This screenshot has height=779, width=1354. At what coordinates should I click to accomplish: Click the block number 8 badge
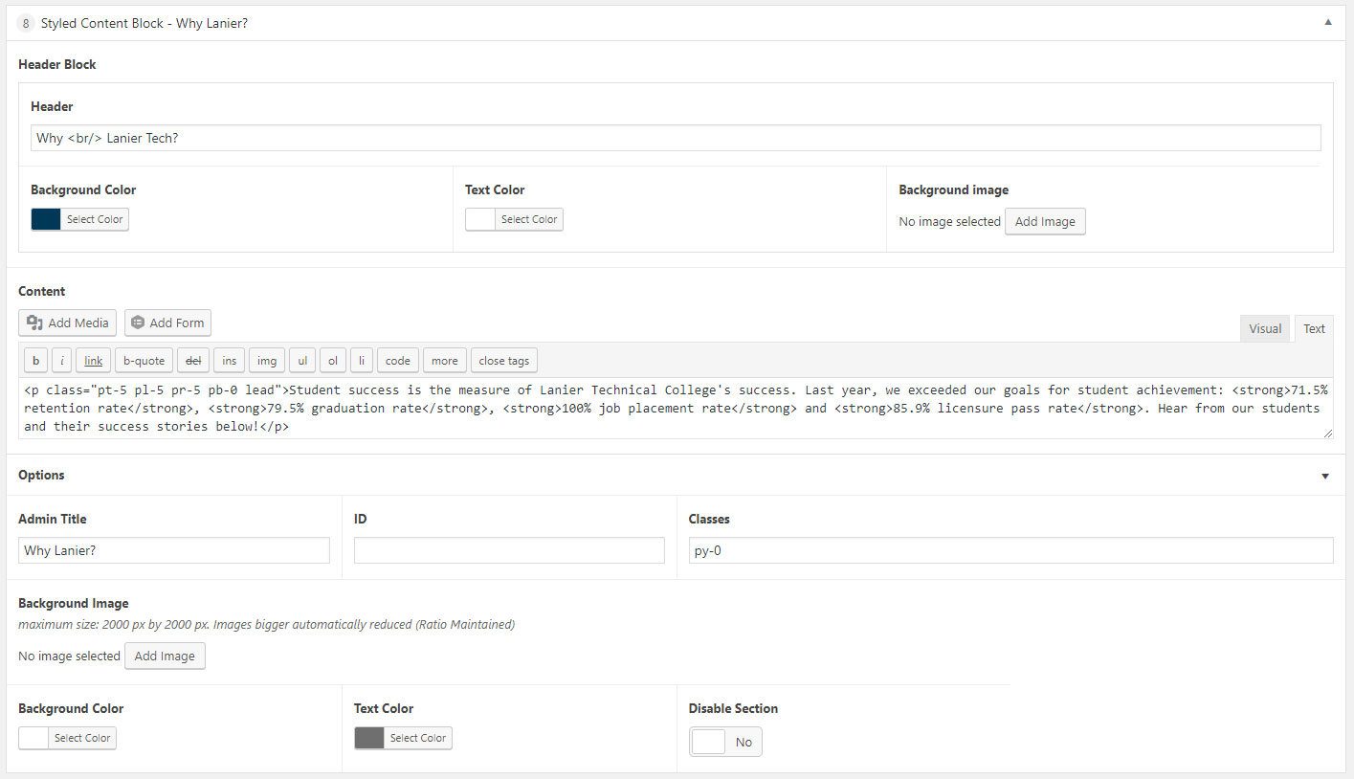[26, 23]
